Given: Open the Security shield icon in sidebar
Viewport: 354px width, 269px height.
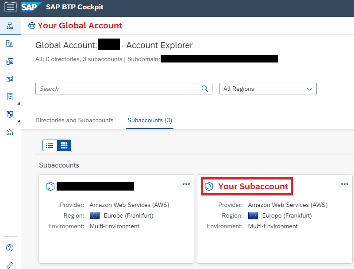Looking at the screenshot, I should [x=10, y=114].
